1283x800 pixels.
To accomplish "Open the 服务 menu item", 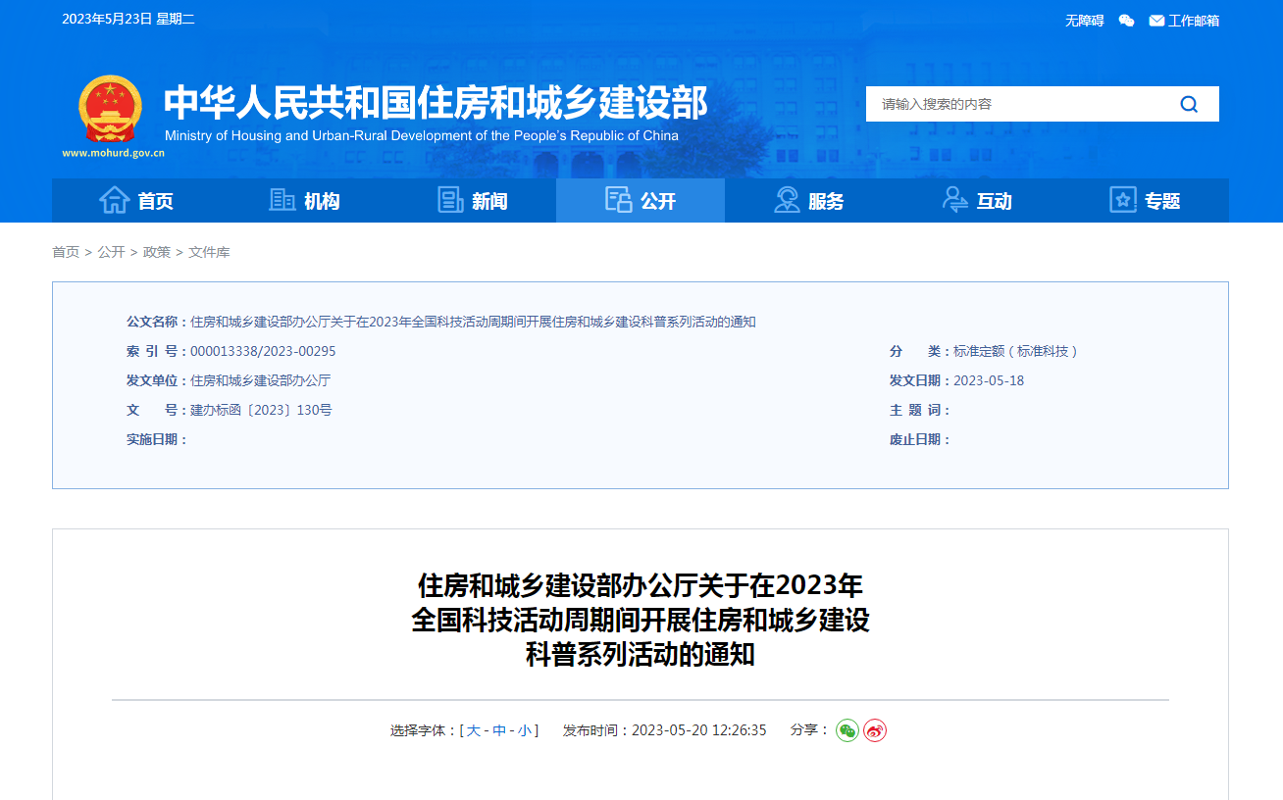I will 808,200.
